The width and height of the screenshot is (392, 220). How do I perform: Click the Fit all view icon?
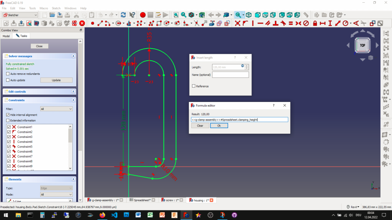176,15
